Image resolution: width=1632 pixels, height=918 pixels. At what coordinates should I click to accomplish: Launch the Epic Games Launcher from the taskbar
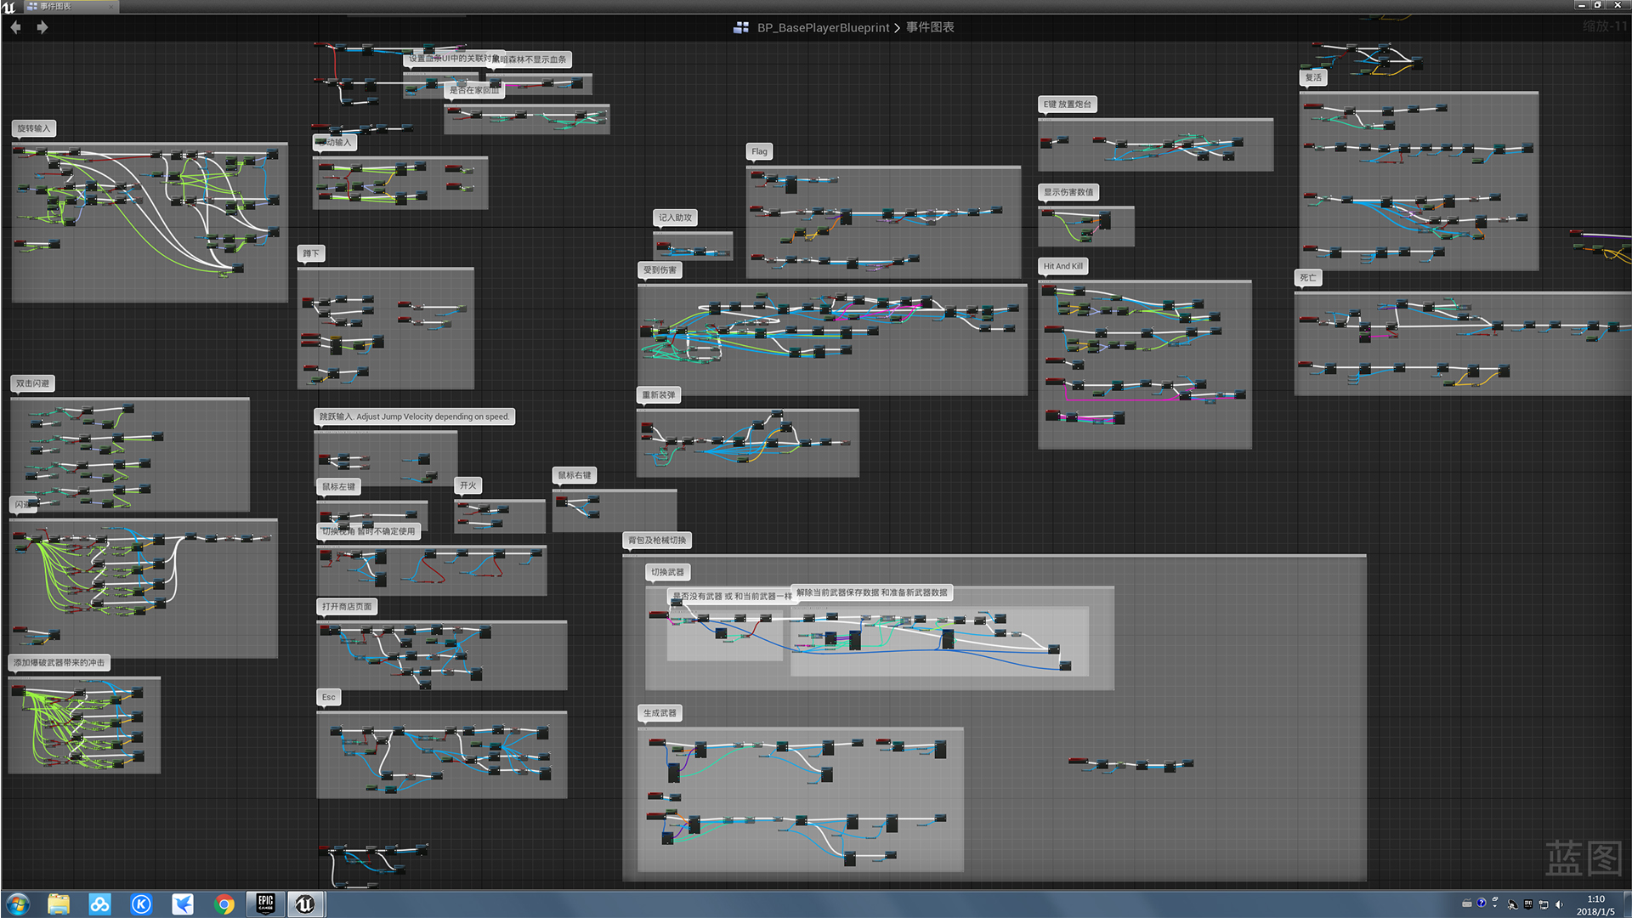pyautogui.click(x=264, y=904)
